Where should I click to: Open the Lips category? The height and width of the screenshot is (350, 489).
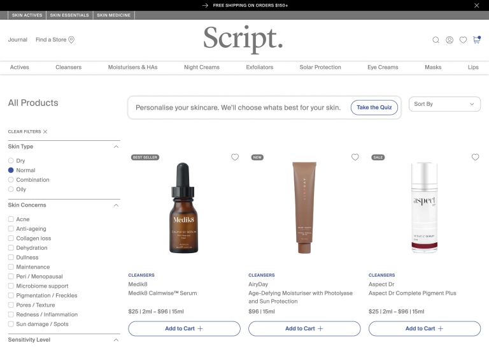[x=473, y=67]
